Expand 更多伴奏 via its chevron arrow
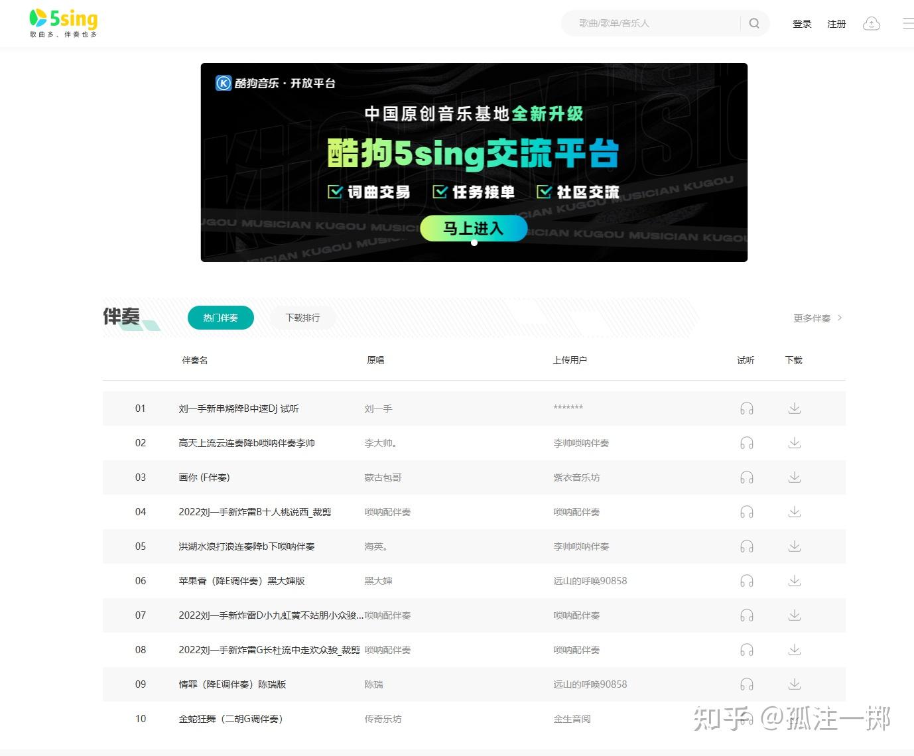This screenshot has height=756, width=914. click(840, 318)
